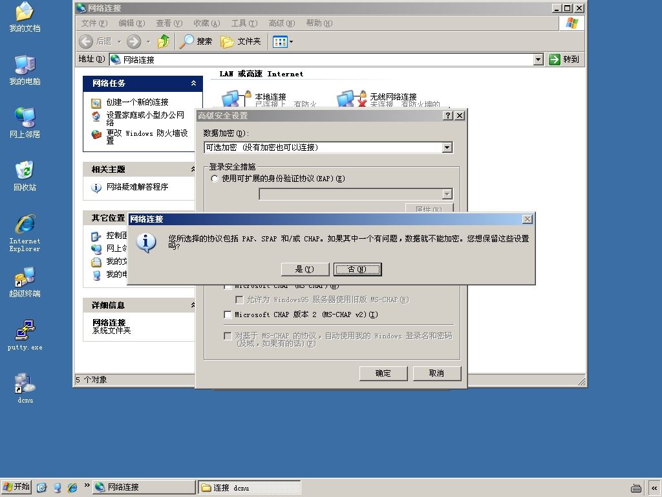Close the 网络连接 confirmation message box
Screen dimensions: 662x497
click(x=528, y=219)
